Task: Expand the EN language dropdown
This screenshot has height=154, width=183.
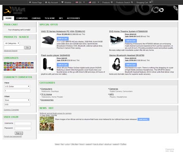Action: pos(80,2)
